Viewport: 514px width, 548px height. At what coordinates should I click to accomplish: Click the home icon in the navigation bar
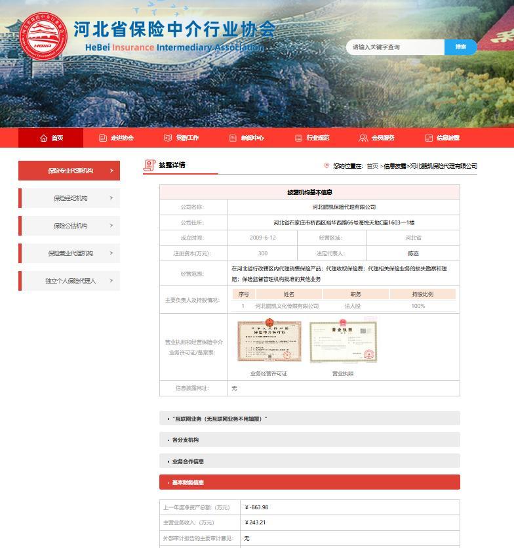pos(44,138)
